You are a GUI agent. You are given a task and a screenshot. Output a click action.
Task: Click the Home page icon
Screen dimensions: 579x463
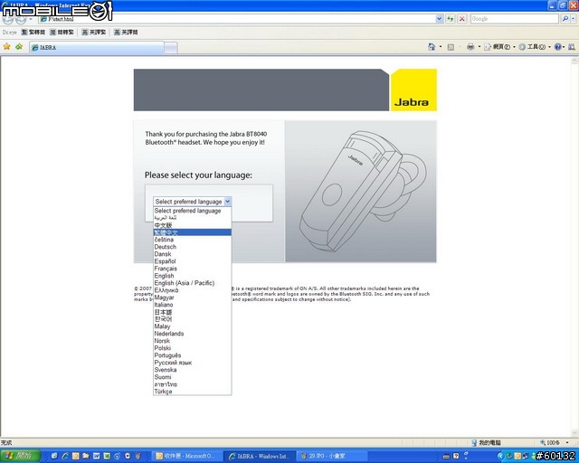pos(432,47)
